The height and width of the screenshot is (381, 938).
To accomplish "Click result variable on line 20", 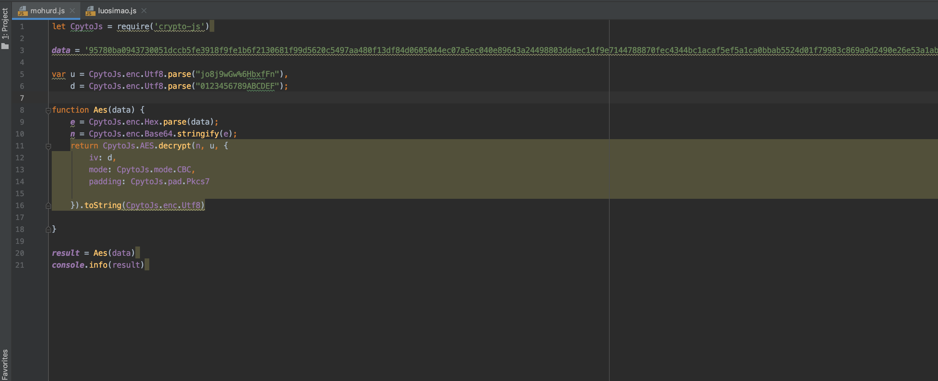I will (66, 253).
